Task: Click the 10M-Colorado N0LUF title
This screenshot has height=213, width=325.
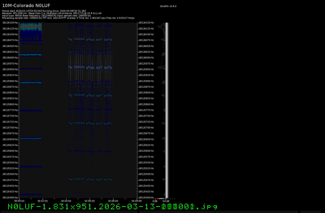Action: tap(26, 5)
